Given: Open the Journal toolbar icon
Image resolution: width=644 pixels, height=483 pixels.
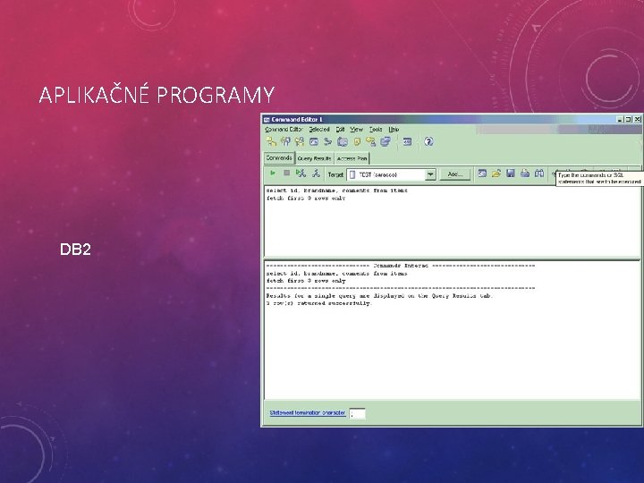Looking at the screenshot, I should coord(357,141).
